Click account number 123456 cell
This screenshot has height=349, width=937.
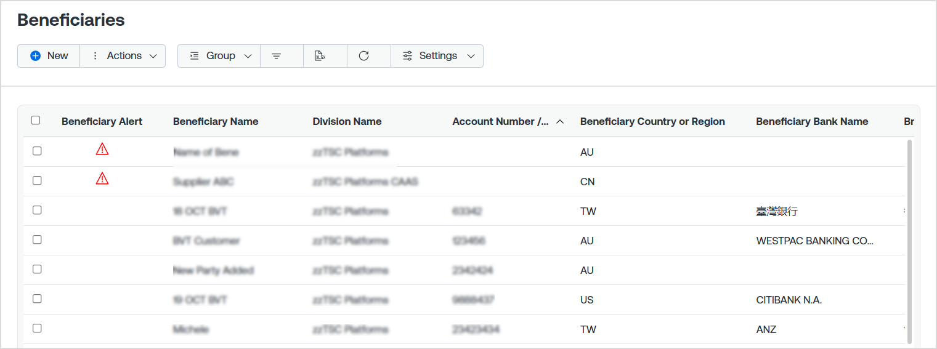pos(468,241)
